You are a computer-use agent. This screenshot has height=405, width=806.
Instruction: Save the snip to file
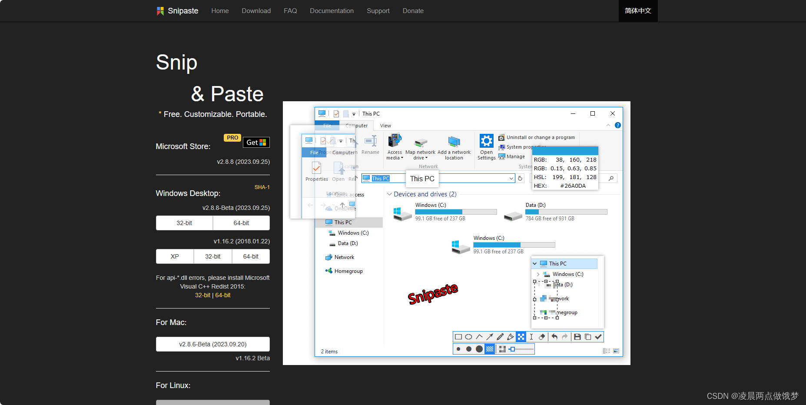pos(577,337)
